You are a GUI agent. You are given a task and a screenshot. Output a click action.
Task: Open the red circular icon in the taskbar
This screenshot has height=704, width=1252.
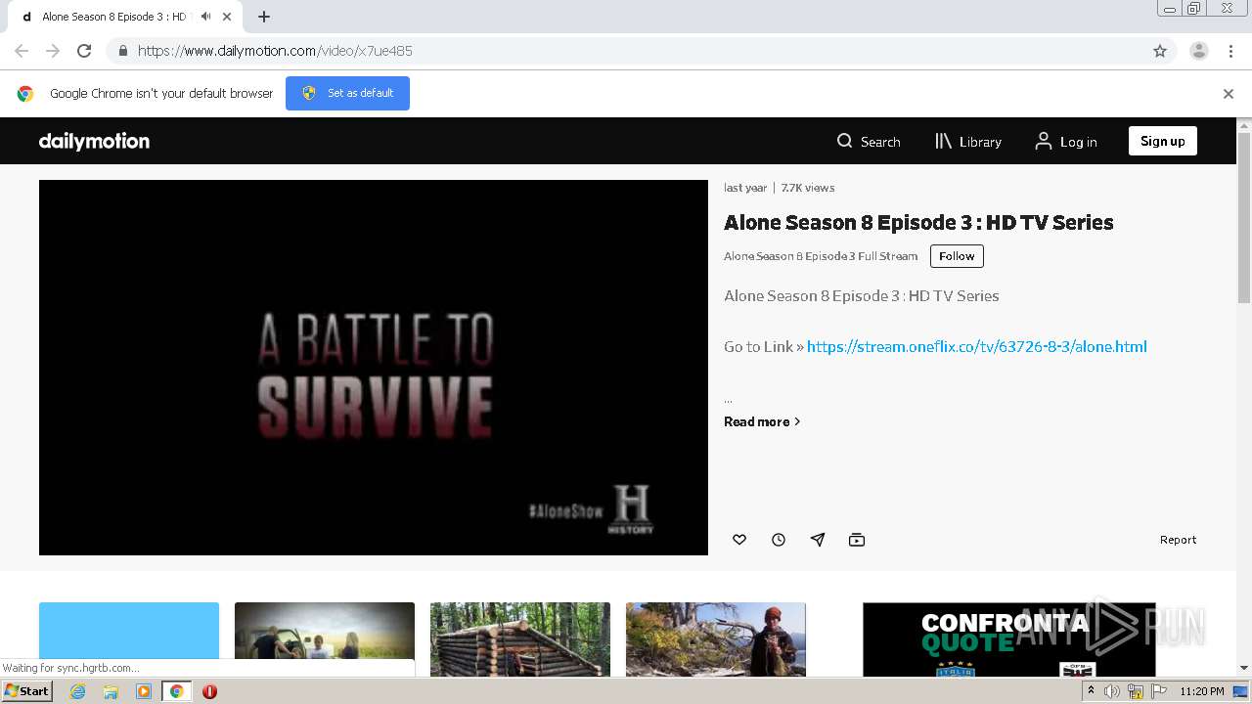coord(209,691)
